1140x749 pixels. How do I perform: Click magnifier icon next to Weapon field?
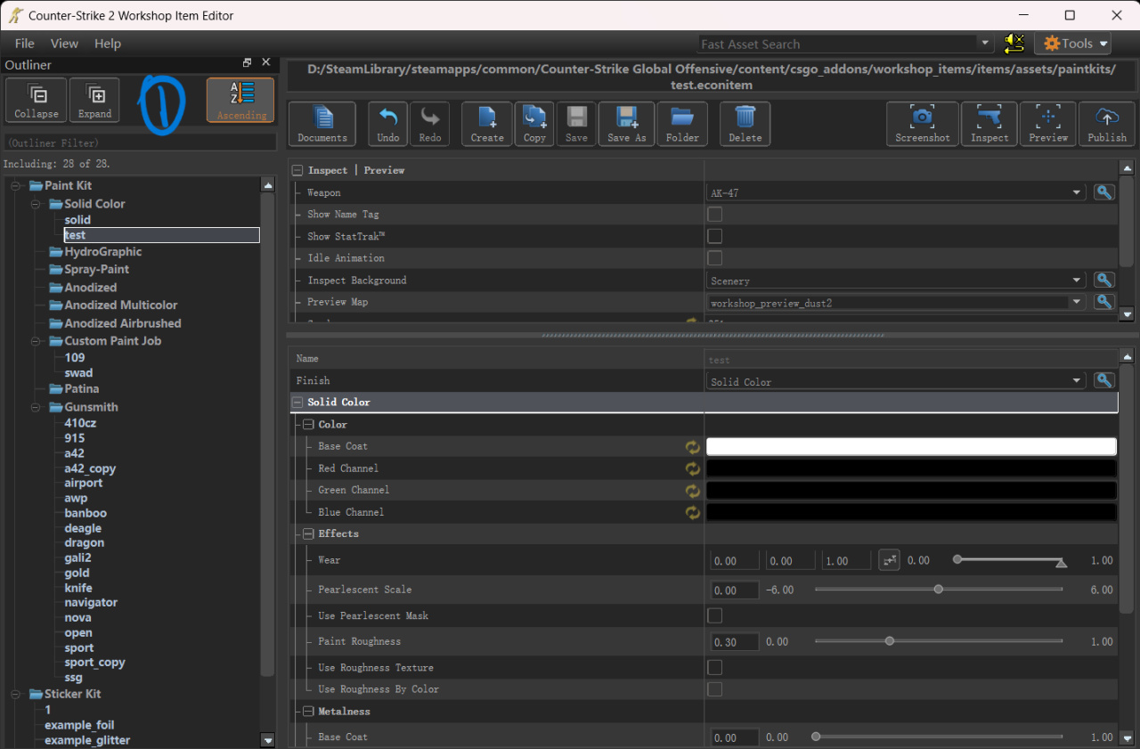pos(1104,192)
